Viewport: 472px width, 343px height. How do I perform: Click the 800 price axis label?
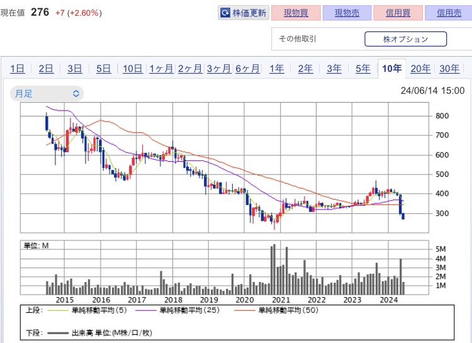[442, 116]
